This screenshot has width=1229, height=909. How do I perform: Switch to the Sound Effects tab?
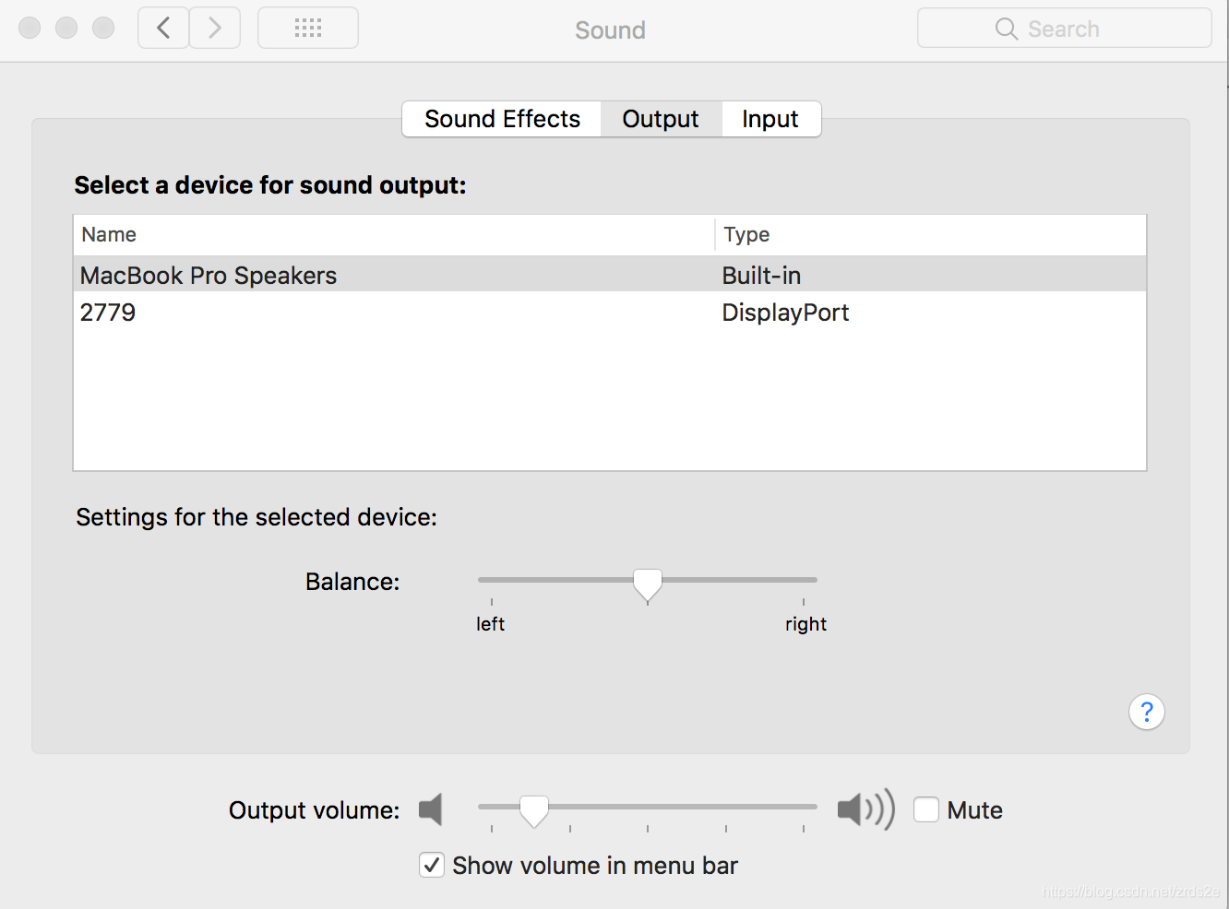(502, 119)
